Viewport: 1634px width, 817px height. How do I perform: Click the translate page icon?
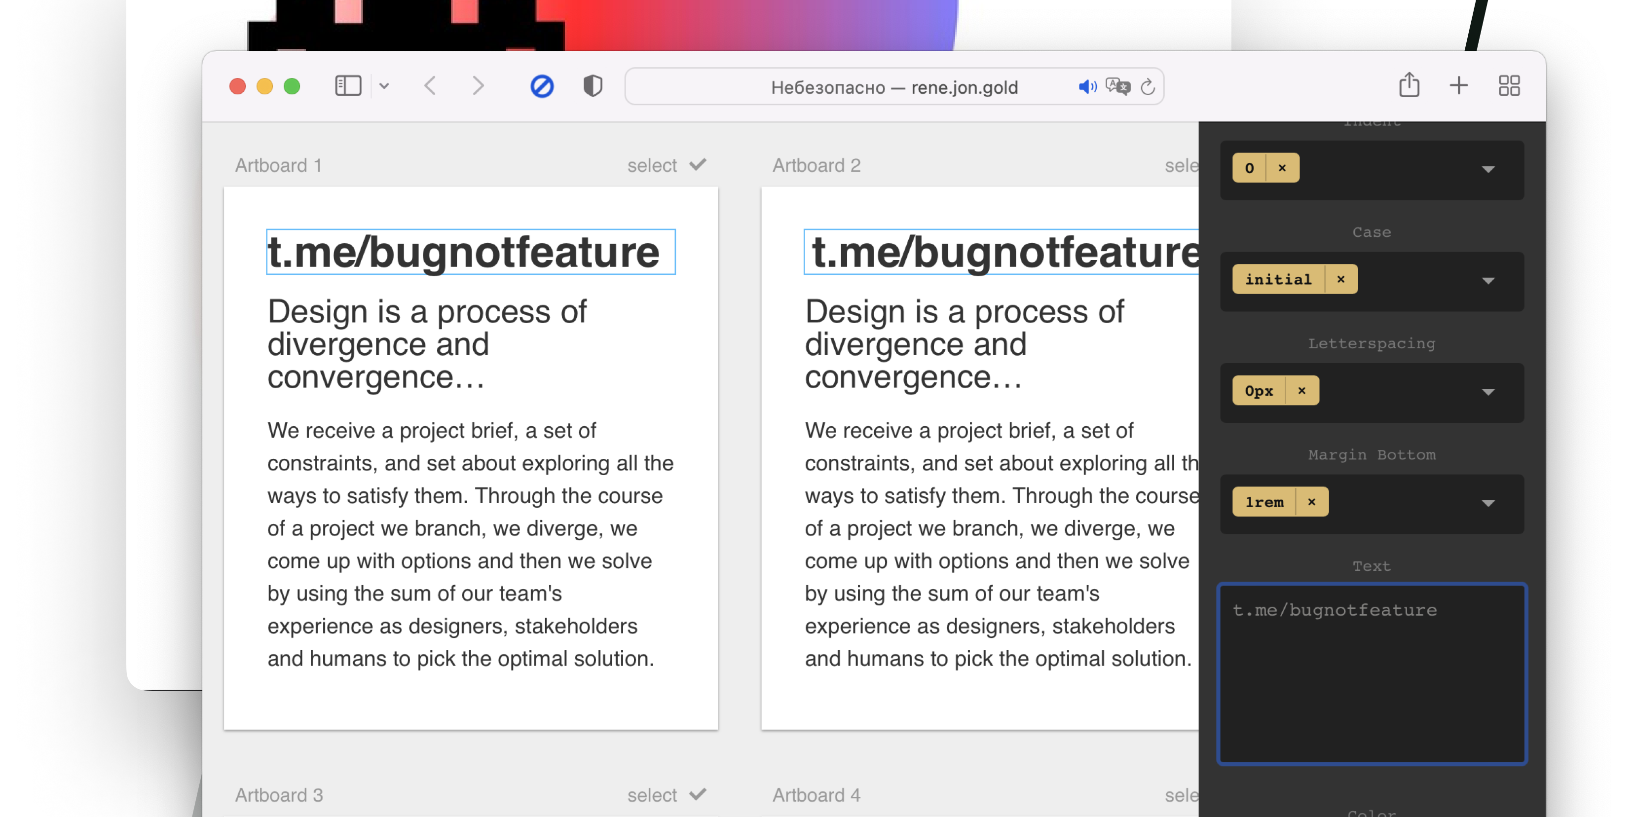[1117, 86]
